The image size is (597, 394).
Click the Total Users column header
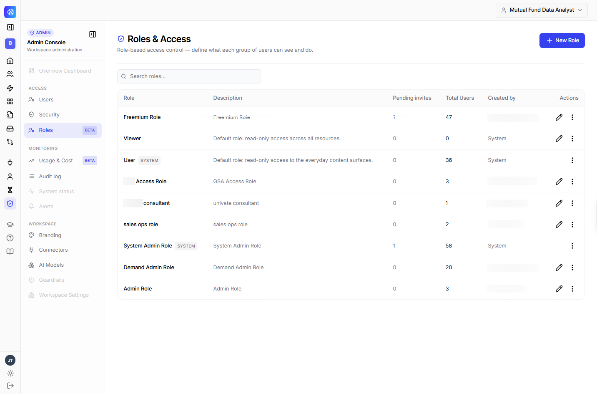460,98
